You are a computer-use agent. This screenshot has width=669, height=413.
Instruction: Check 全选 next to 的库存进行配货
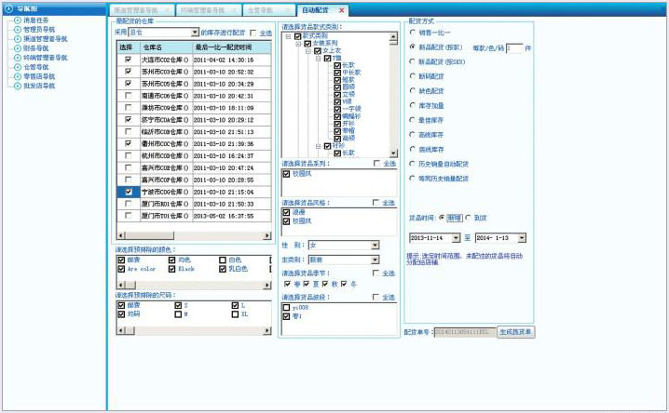(x=253, y=33)
